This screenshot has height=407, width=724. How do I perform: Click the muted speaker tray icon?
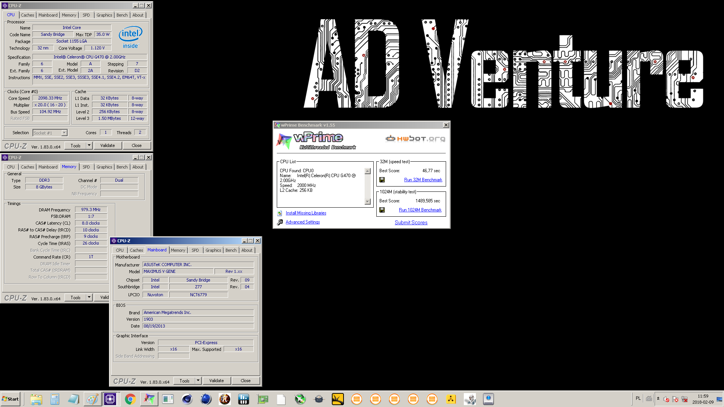(666, 399)
